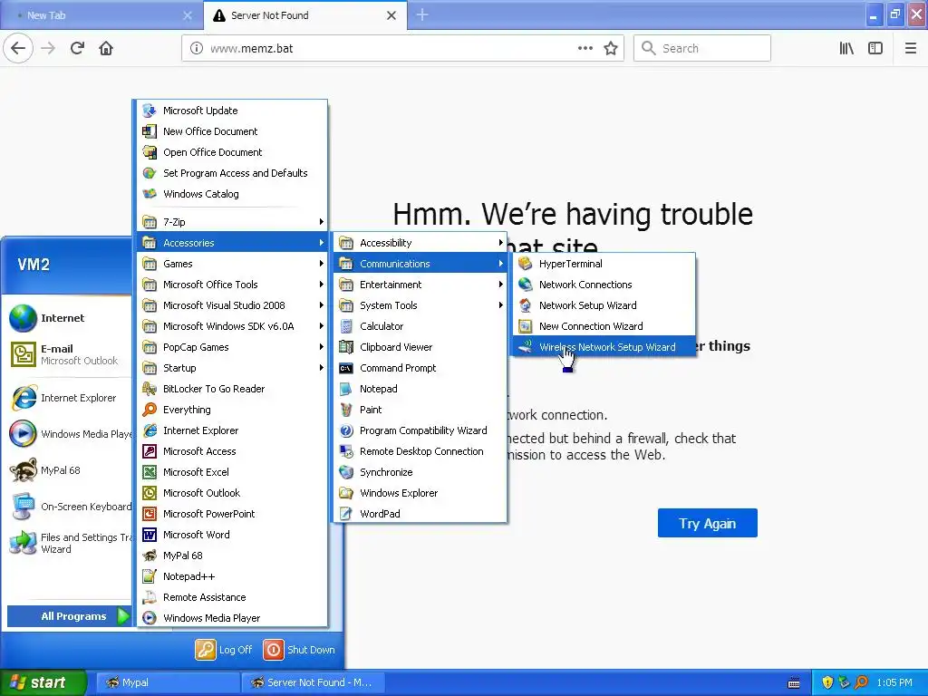Open New Connection Wizard
Image resolution: width=928 pixels, height=696 pixels.
604,326
